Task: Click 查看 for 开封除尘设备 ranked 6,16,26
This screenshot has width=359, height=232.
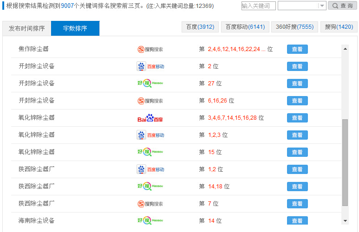Action: (x=297, y=101)
